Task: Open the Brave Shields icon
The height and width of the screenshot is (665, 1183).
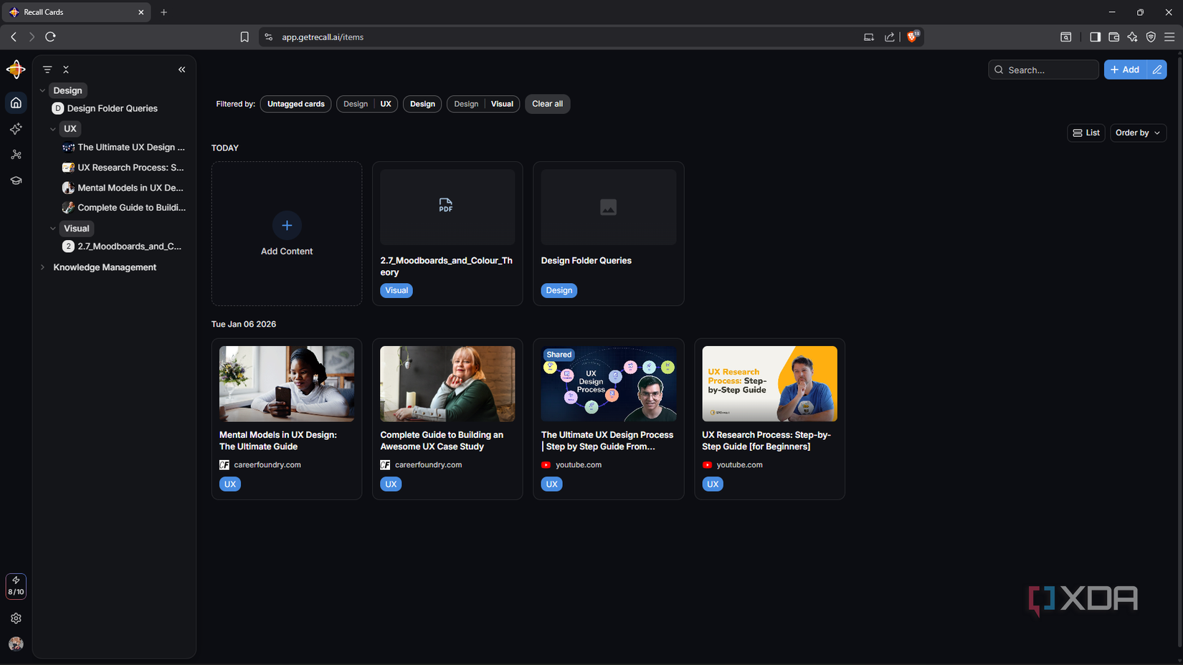Action: (x=913, y=37)
